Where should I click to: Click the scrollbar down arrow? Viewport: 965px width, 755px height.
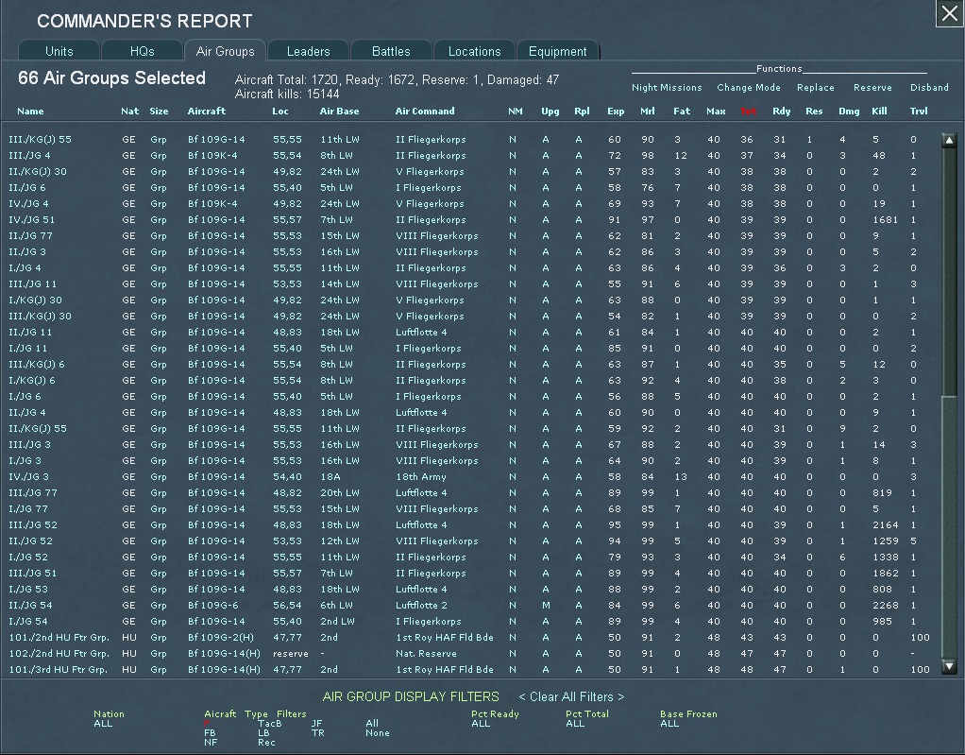click(949, 666)
